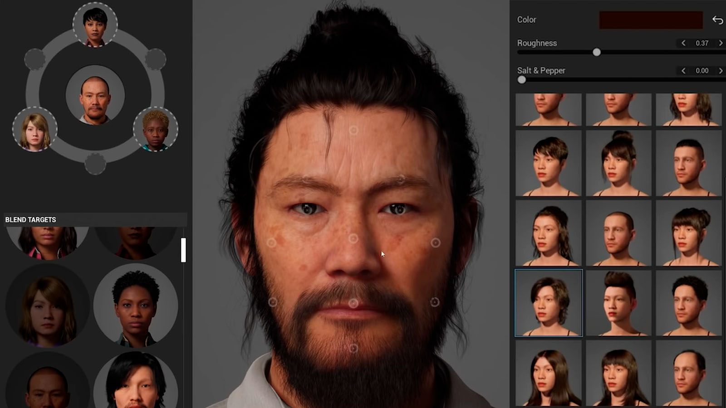The width and height of the screenshot is (726, 408).
Task: Decrease Roughness value with the left arrow
Action: pos(683,43)
